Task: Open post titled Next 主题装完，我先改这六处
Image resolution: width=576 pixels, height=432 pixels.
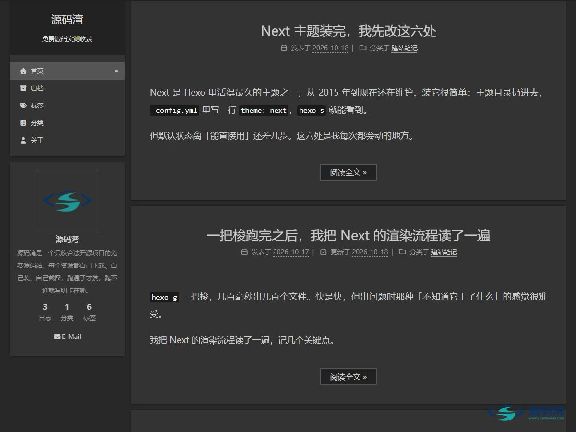Action: 348,31
